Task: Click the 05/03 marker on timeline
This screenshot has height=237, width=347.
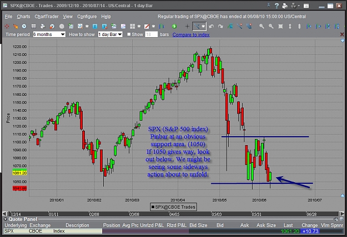Action: pos(217,214)
